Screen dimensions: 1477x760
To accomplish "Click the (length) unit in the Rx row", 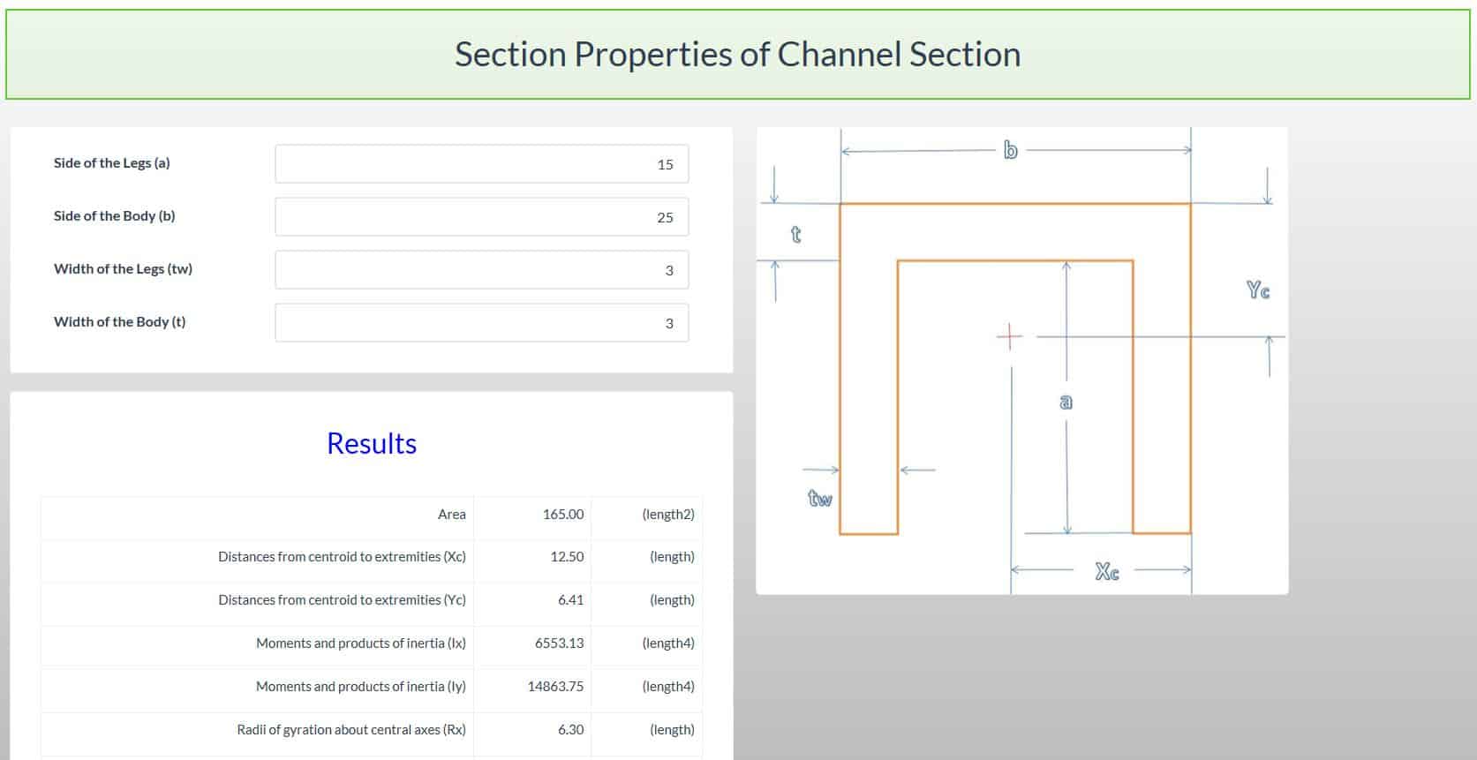I will (672, 730).
